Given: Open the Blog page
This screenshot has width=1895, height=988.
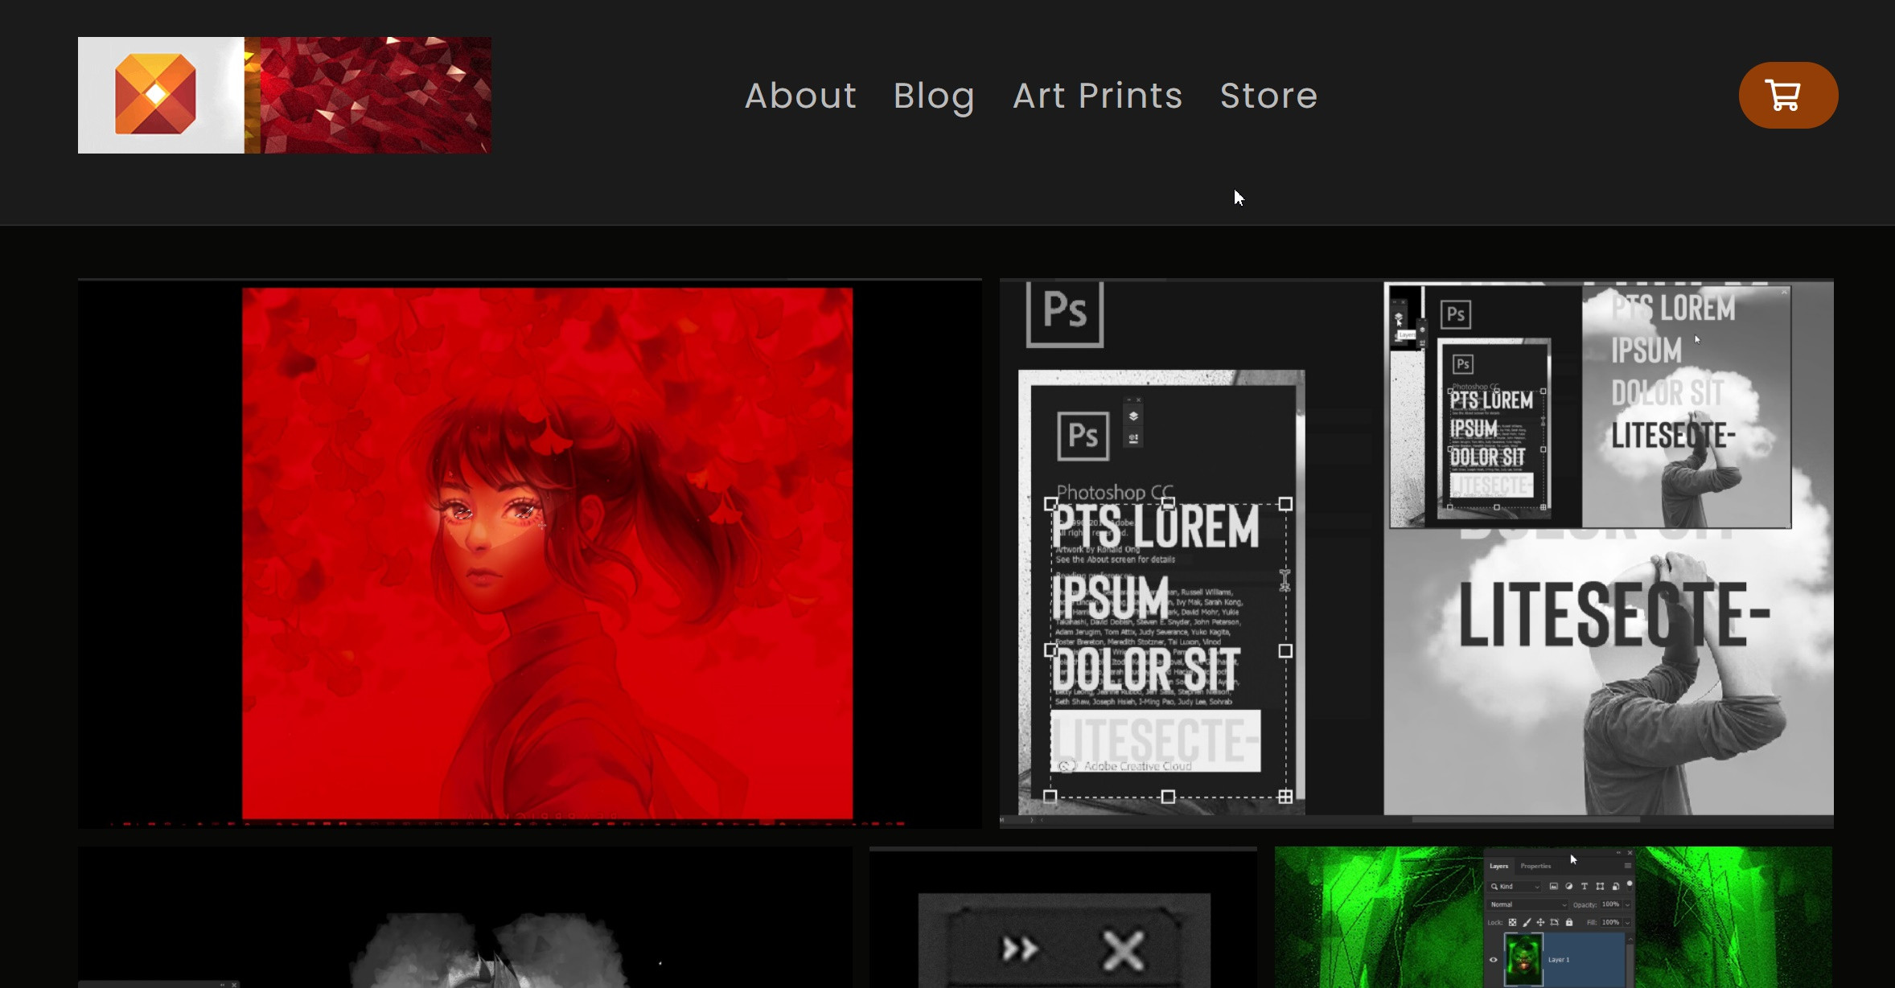Looking at the screenshot, I should pos(935,96).
